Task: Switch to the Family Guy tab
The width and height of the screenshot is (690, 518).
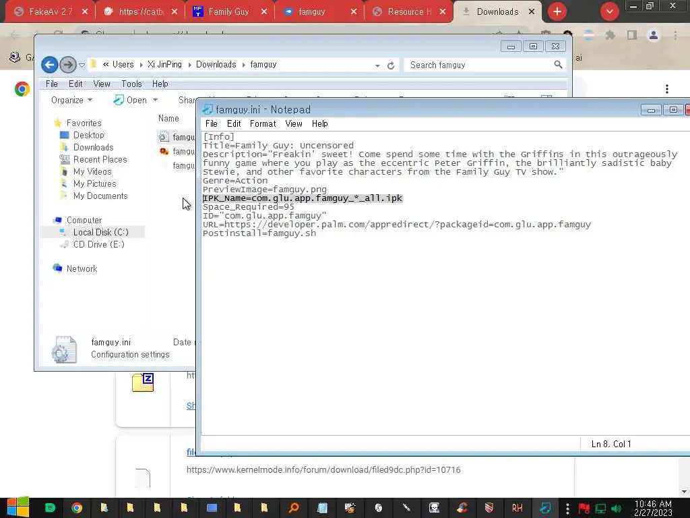Action: 228,11
